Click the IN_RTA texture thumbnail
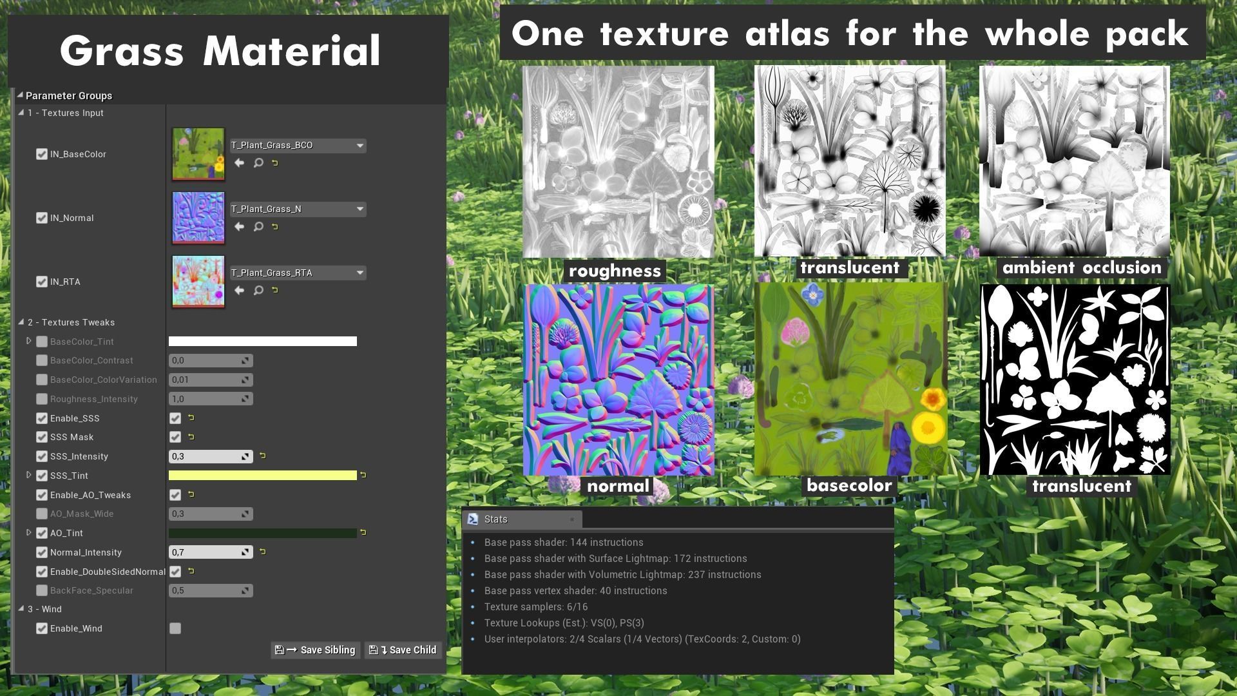 tap(198, 282)
